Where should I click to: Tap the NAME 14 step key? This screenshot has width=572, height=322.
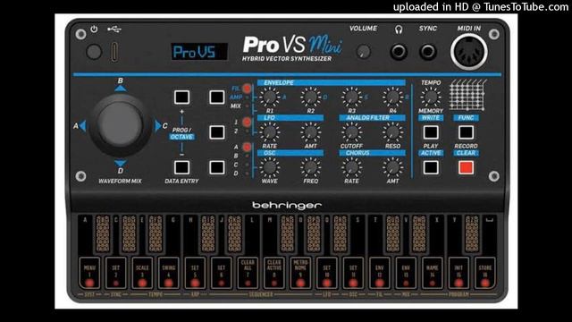coord(433,273)
